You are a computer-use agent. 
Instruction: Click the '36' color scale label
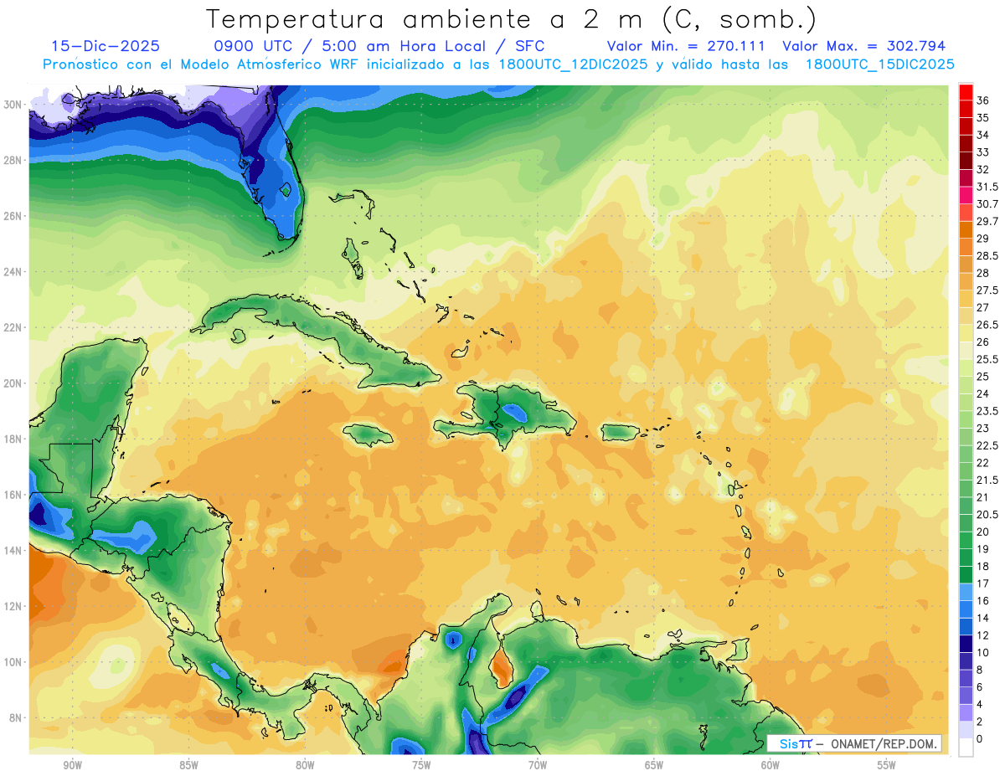(x=983, y=100)
